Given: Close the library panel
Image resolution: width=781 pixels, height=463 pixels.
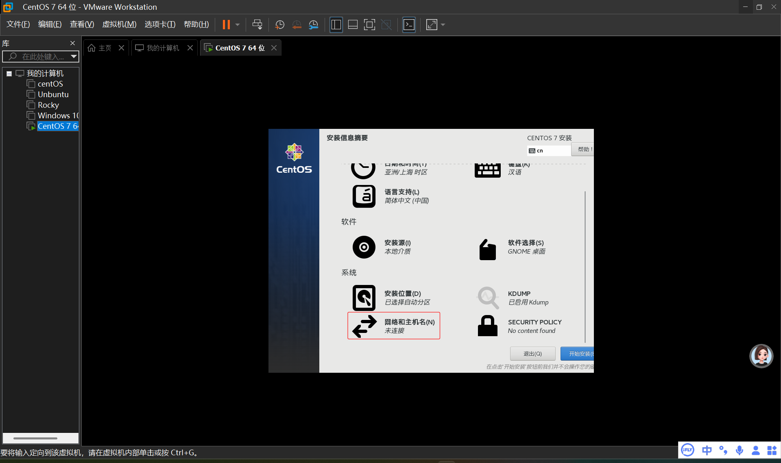Looking at the screenshot, I should [x=72, y=43].
